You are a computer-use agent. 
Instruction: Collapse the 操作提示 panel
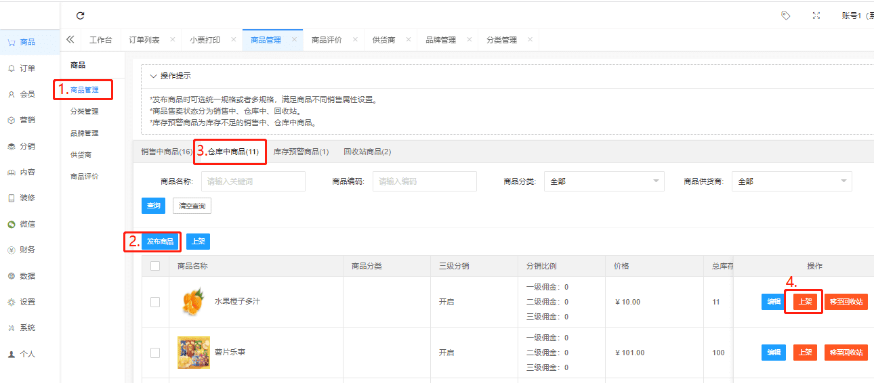(154, 76)
